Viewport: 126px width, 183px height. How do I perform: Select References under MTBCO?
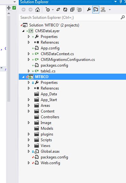tap(50, 88)
